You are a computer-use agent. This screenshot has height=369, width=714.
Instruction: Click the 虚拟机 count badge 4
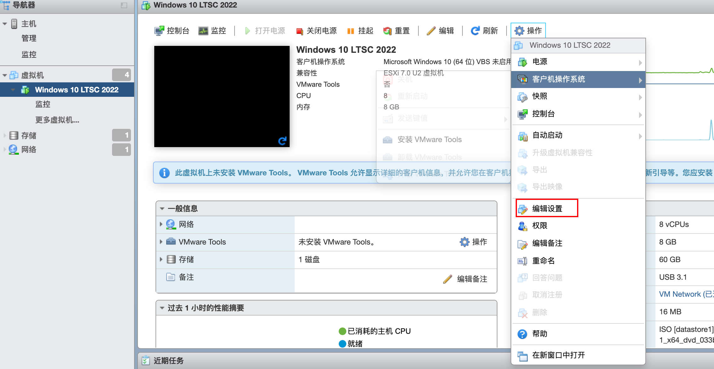(x=122, y=75)
